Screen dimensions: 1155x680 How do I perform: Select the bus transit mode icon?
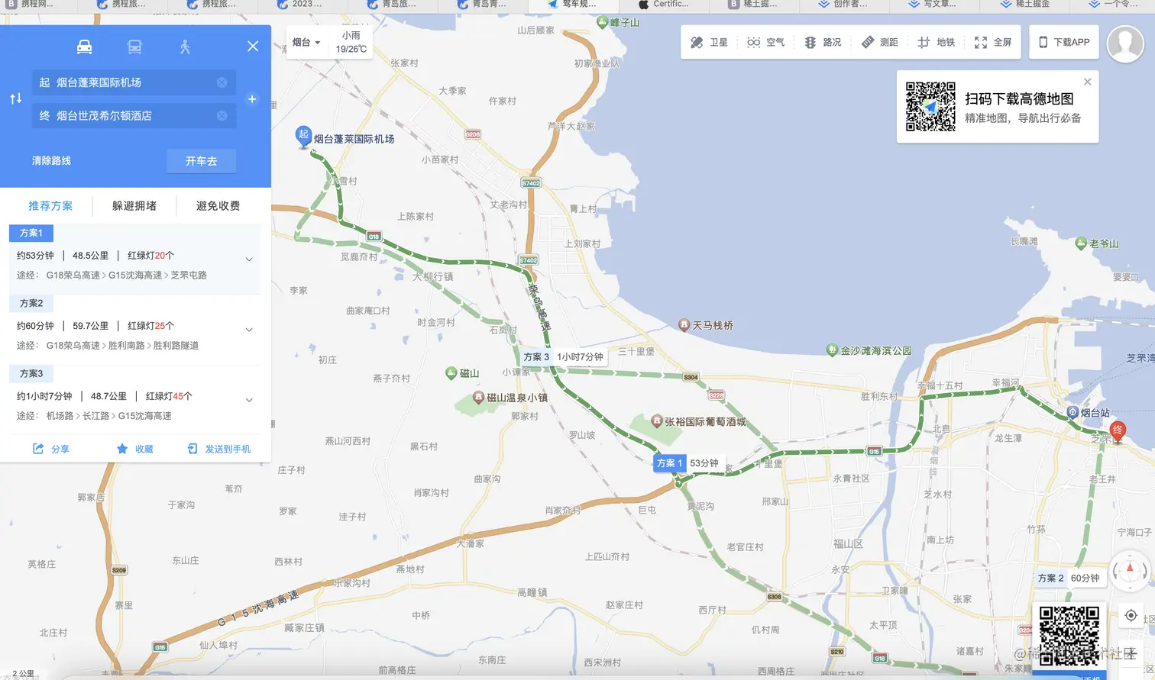134,47
